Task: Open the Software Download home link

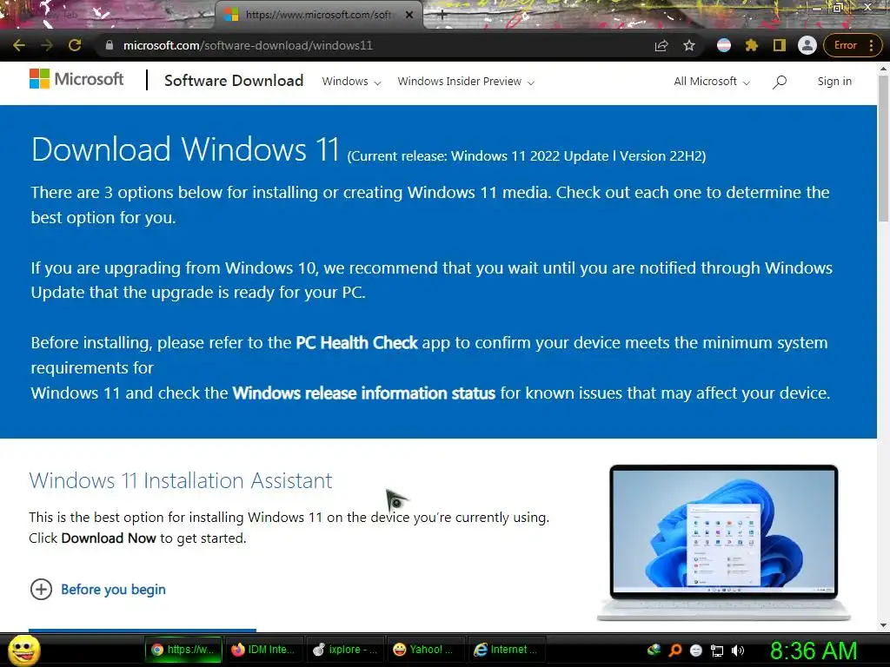Action: [234, 81]
